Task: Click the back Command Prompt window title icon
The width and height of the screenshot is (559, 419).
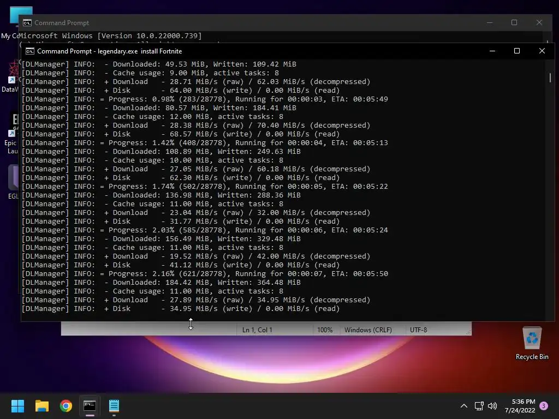Action: click(x=27, y=23)
